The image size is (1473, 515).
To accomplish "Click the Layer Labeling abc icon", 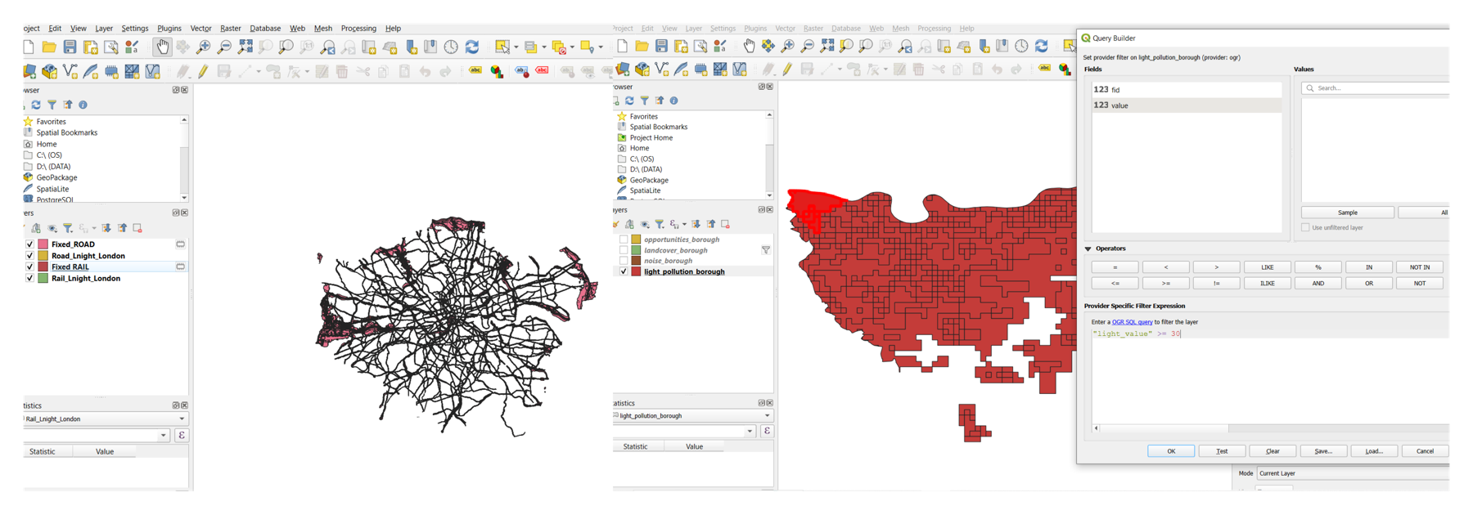I will pos(475,72).
